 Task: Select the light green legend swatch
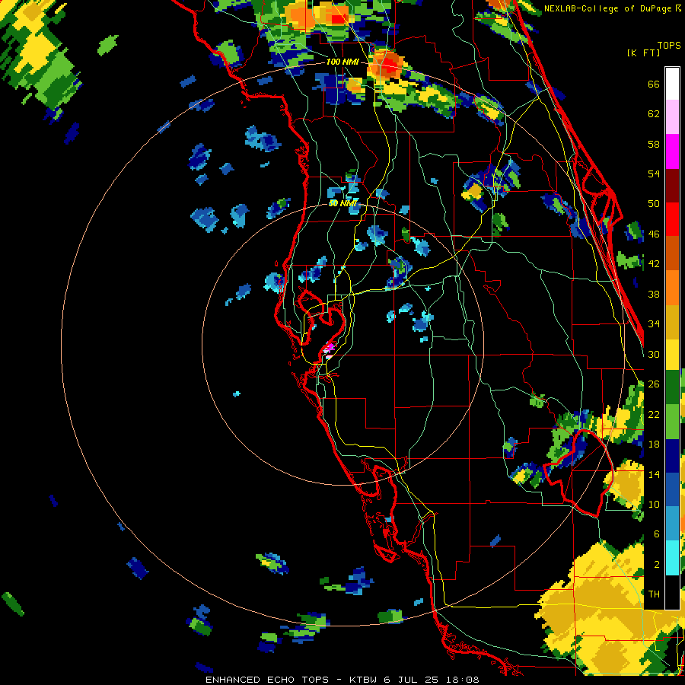(x=672, y=422)
